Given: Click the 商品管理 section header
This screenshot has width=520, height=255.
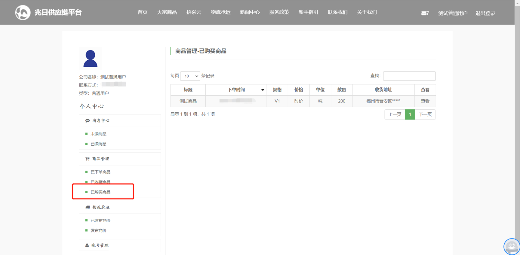Looking at the screenshot, I should [120, 159].
